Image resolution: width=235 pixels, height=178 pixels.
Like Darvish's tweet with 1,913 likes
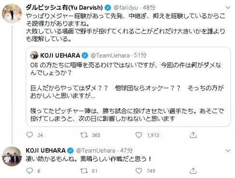(139, 135)
